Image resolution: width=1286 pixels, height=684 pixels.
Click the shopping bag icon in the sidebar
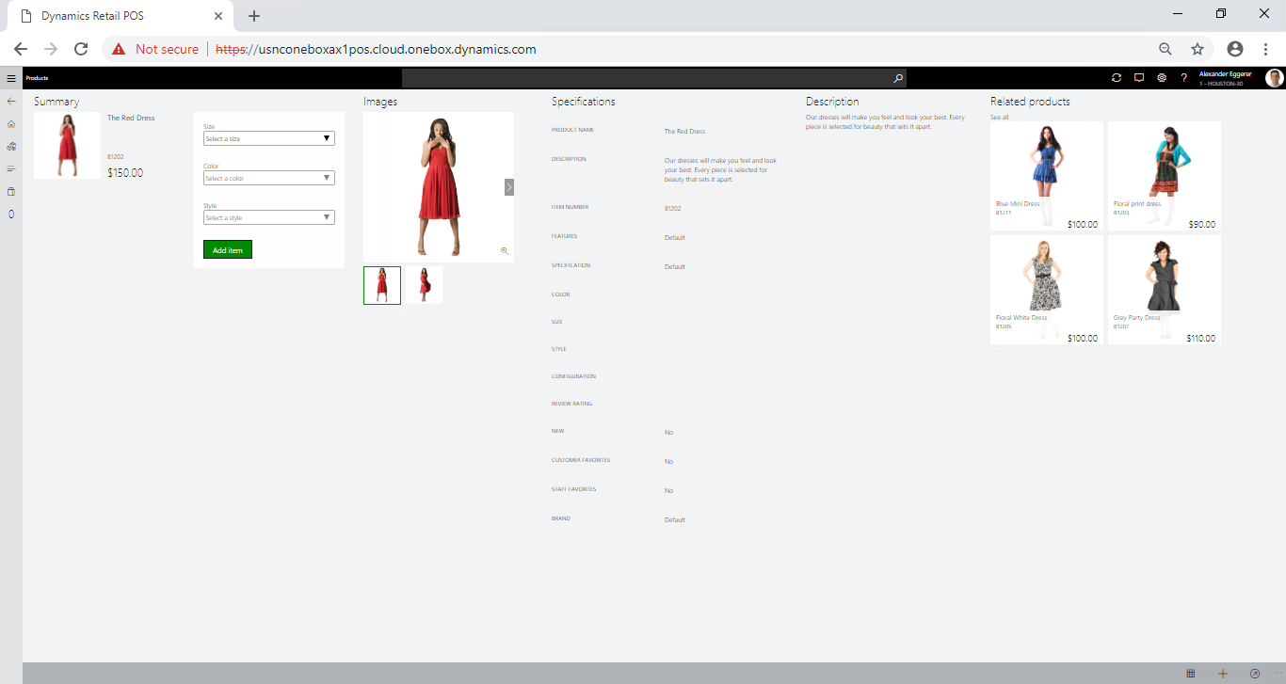click(x=10, y=191)
